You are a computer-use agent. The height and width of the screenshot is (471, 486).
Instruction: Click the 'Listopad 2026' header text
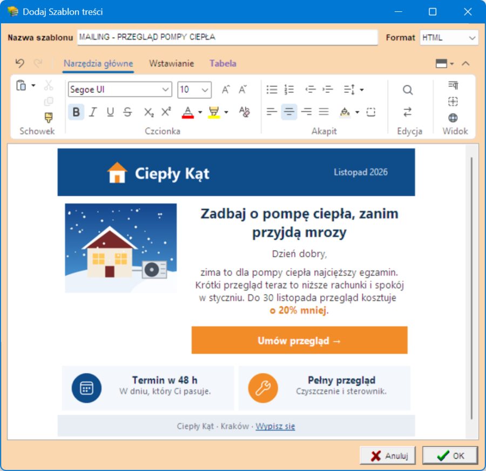pyautogui.click(x=361, y=172)
